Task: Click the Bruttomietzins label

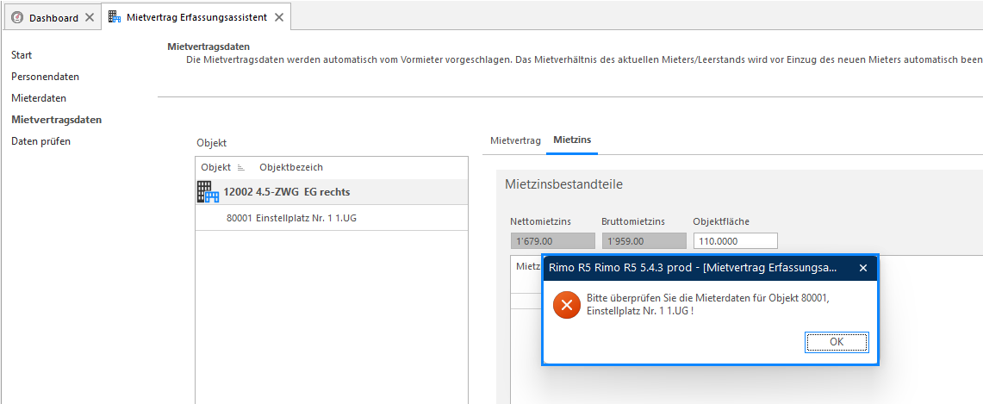Action: coord(633,221)
